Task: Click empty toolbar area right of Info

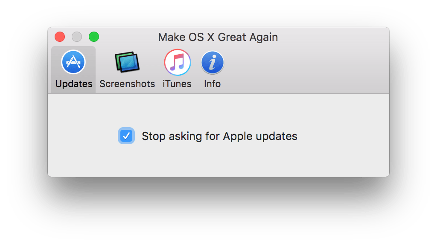Action: (x=306, y=70)
